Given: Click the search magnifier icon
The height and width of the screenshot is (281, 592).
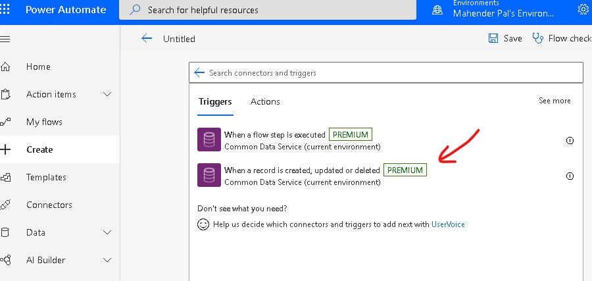Looking at the screenshot, I should coord(135,10).
